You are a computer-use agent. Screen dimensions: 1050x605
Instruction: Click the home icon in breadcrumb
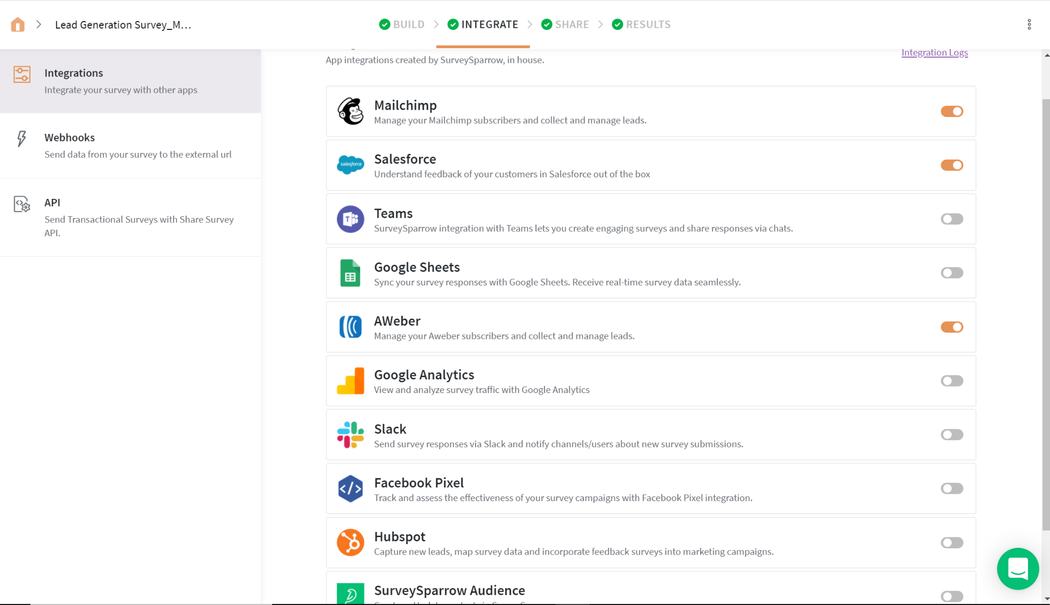pos(18,25)
